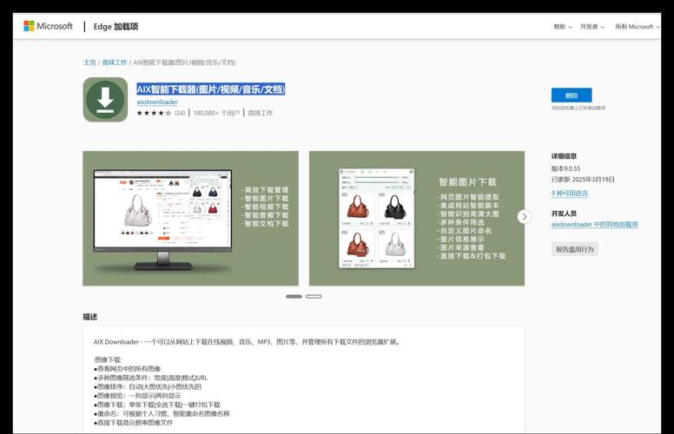
Task: Advance carousel with next arrow
Action: 524,217
